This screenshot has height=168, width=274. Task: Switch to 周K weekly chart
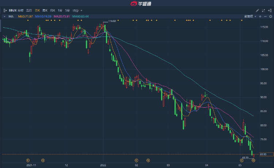coord(45,11)
